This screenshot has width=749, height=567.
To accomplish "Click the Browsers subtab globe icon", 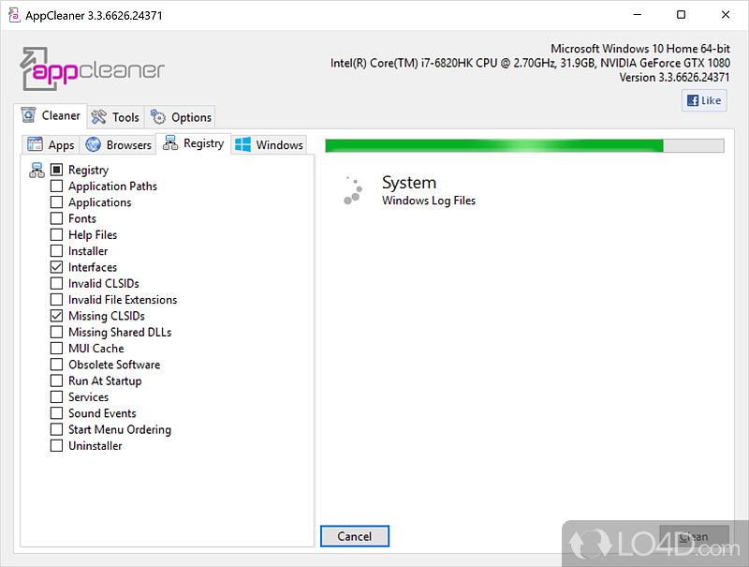I will (x=93, y=144).
